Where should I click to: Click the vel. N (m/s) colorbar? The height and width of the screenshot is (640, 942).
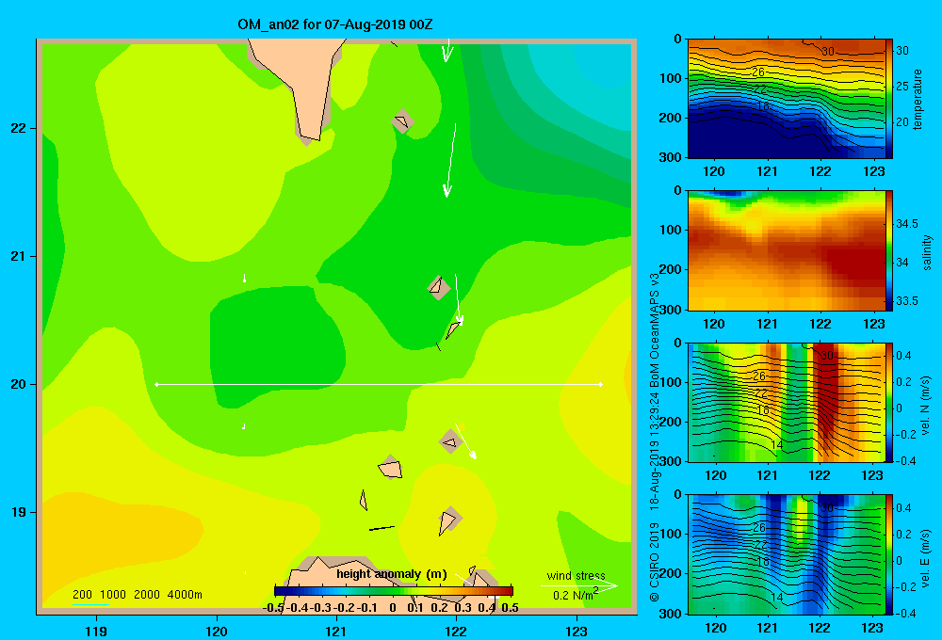(889, 402)
